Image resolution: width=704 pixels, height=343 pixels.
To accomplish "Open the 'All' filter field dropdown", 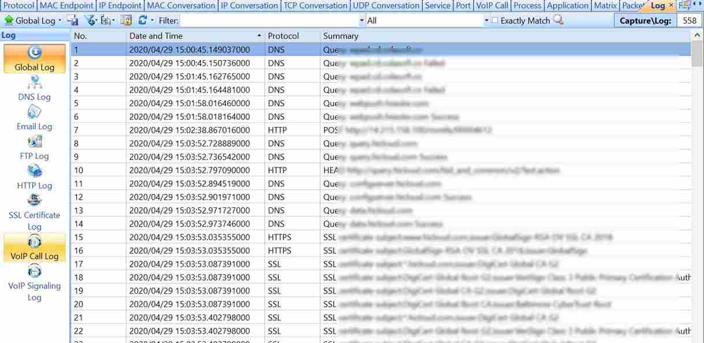I will 486,21.
